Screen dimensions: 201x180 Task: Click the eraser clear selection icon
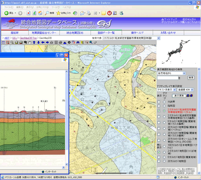95,43
